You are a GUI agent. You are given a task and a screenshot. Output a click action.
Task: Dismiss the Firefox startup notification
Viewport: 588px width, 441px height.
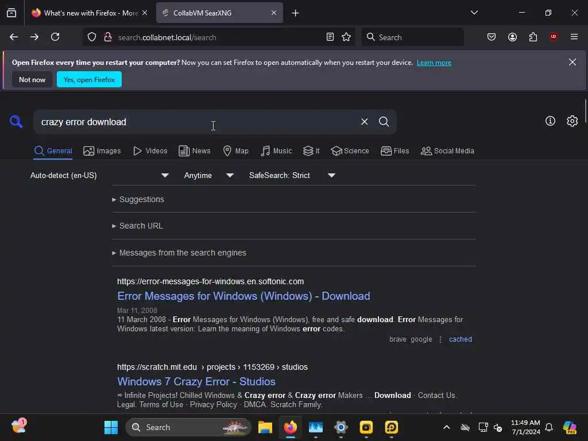click(572, 62)
